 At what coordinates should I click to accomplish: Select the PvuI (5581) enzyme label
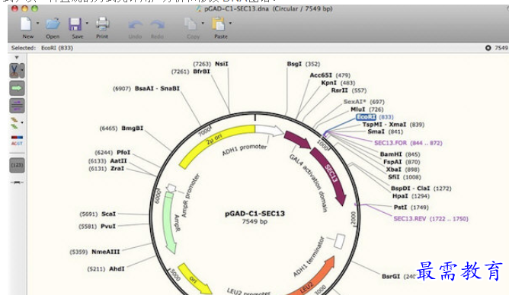(x=97, y=226)
